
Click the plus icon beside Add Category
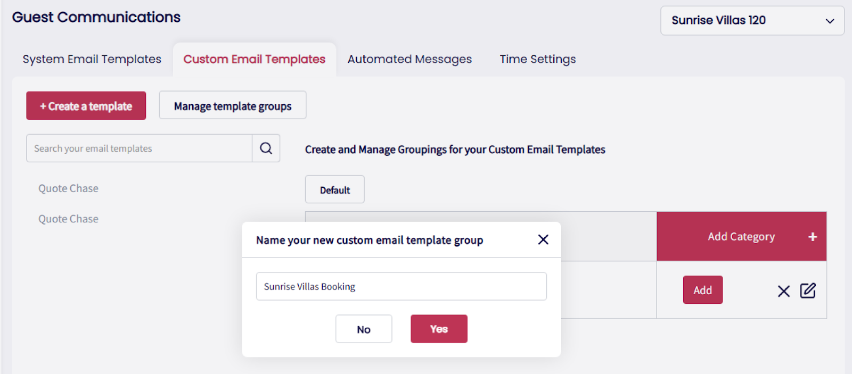click(x=812, y=237)
